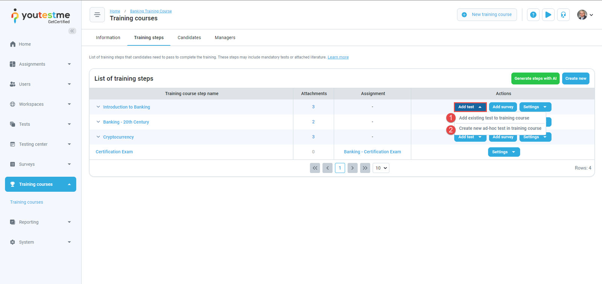Viewport: 602px width, 284px height.
Task: Click Generate steps with AI button
Action: (535, 78)
